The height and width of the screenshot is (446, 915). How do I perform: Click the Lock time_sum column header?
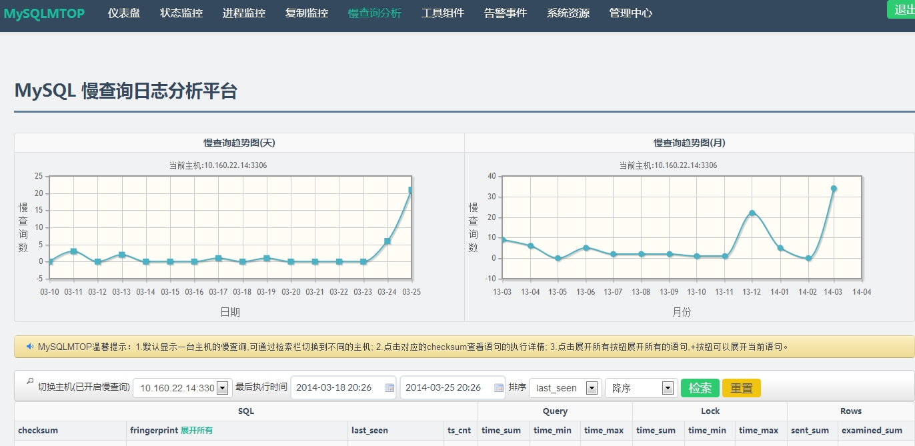pyautogui.click(x=656, y=431)
